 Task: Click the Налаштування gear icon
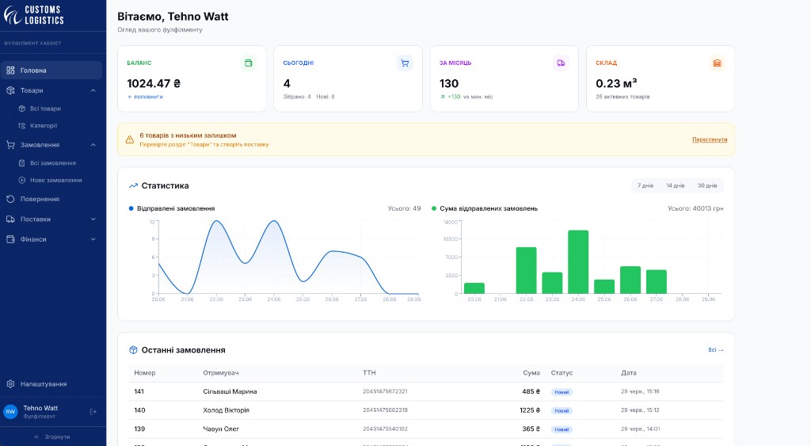point(10,384)
